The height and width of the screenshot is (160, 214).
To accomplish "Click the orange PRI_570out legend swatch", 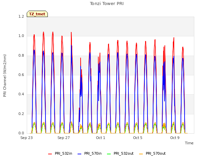I will click(141, 154).
